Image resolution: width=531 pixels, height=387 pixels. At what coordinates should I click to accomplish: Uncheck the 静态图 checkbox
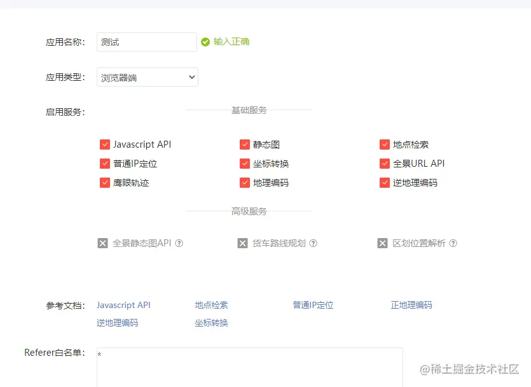click(x=244, y=144)
